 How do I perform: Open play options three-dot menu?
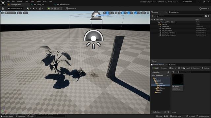[x=61, y=9]
